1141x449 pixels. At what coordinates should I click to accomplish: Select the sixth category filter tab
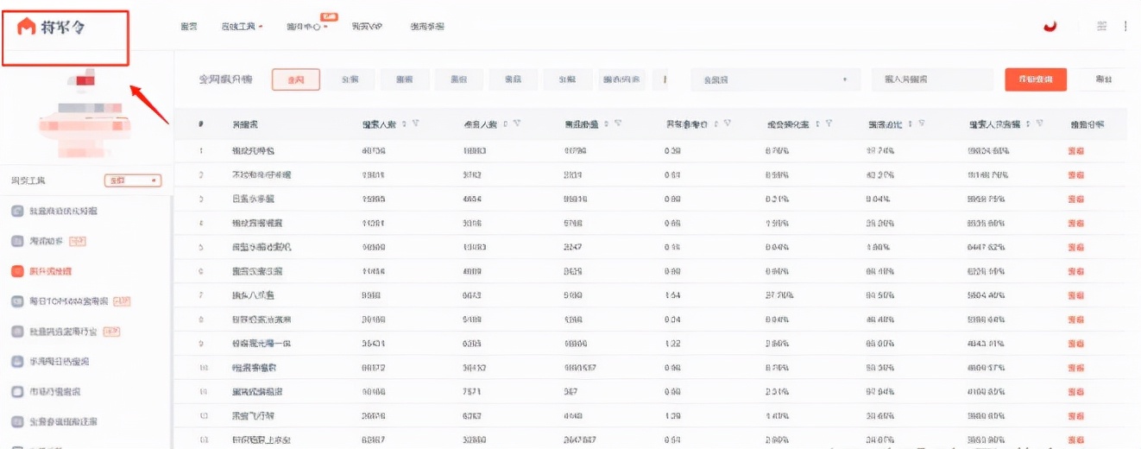[x=566, y=79]
